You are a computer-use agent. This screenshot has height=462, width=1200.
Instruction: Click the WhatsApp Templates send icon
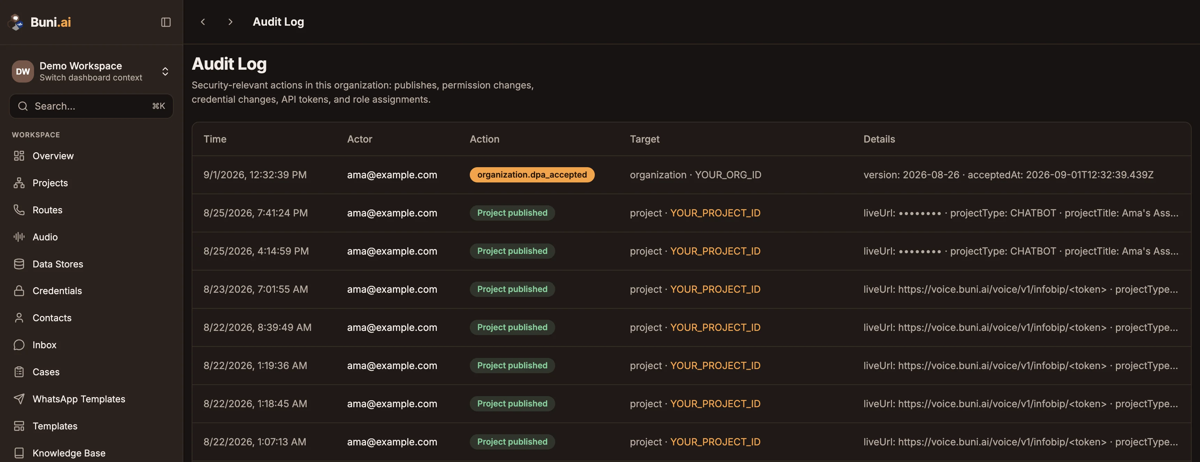[19, 399]
